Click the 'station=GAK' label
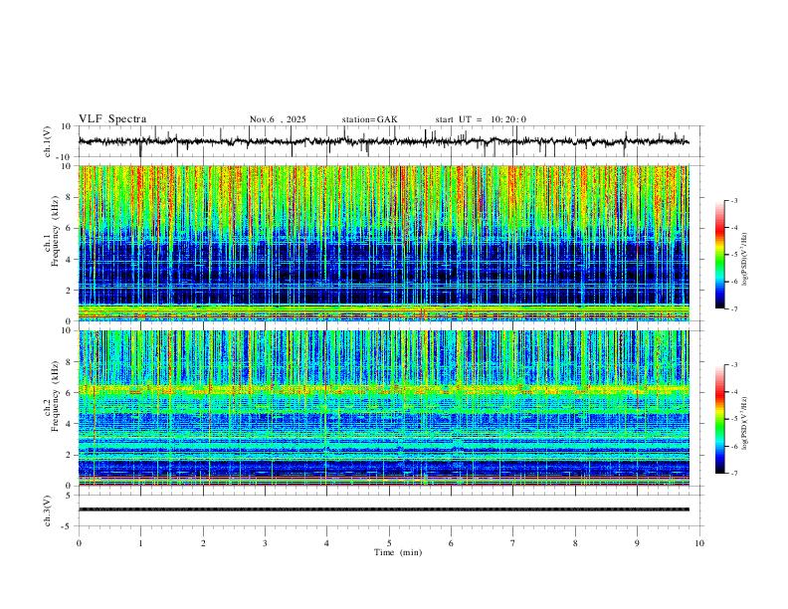 point(369,119)
